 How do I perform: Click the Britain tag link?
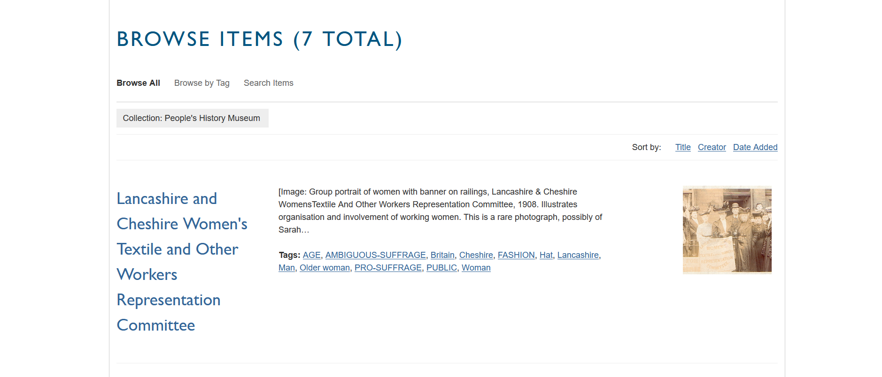point(442,255)
